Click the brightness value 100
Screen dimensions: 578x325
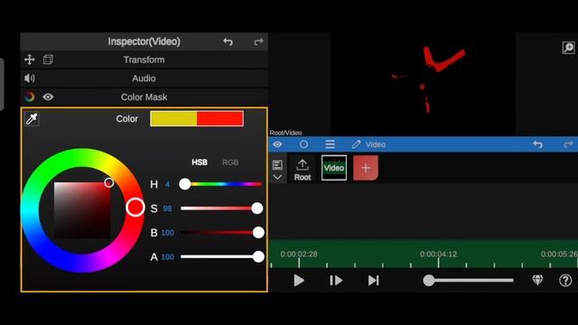[167, 233]
